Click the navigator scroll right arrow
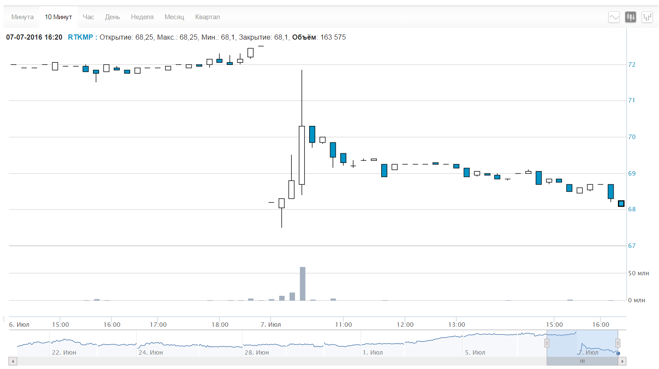Image resolution: width=659 pixels, height=369 pixels. click(622, 361)
